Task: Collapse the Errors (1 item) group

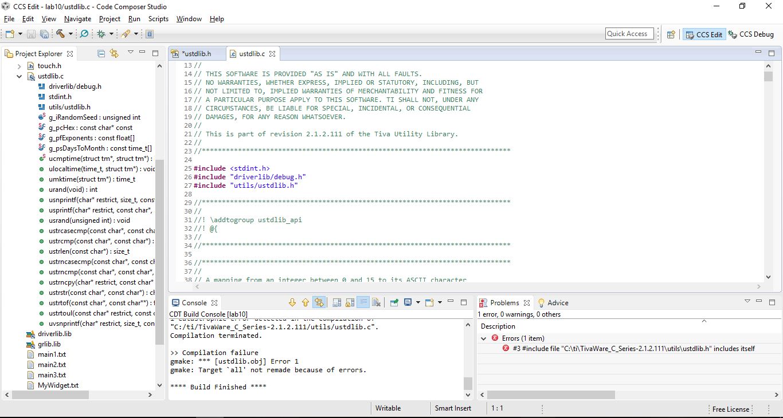Action: [484, 338]
